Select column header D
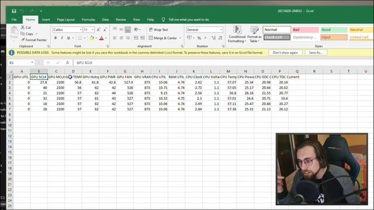 coord(73,71)
